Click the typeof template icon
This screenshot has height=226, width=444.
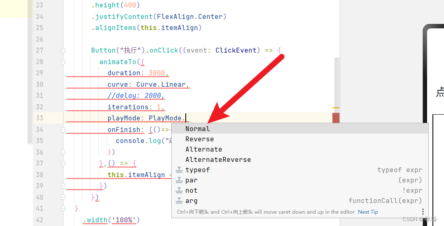point(179,170)
